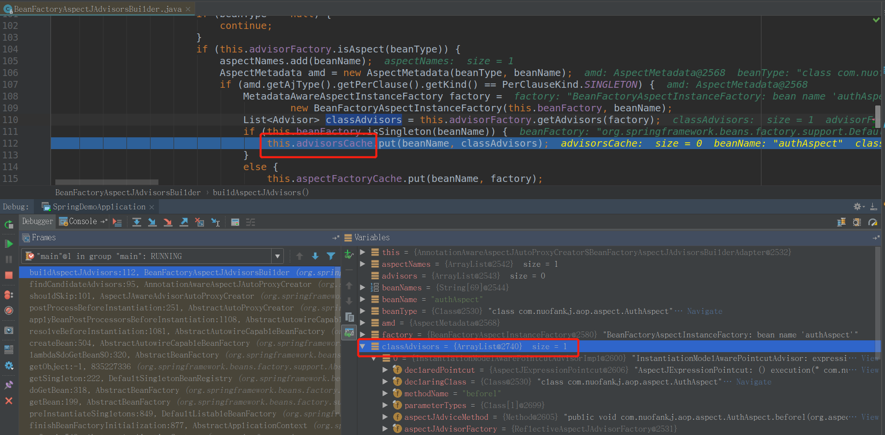This screenshot has height=435, width=885.
Task: Resume the program with the green play icon
Action: point(9,244)
